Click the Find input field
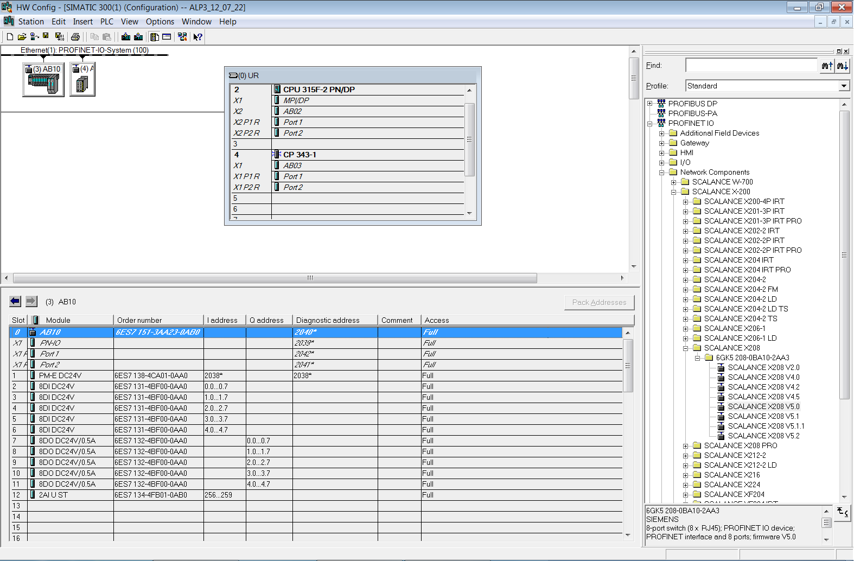Image resolution: width=854 pixels, height=561 pixels. click(751, 66)
